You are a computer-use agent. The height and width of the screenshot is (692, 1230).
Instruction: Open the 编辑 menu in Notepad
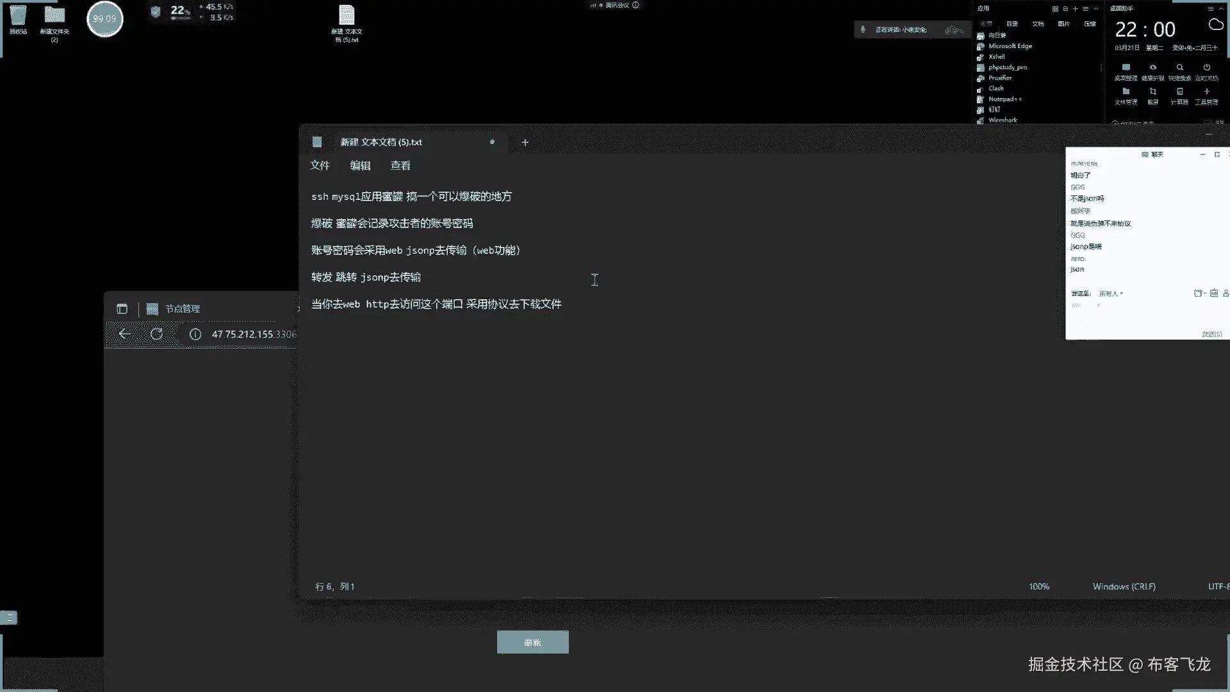coord(360,165)
